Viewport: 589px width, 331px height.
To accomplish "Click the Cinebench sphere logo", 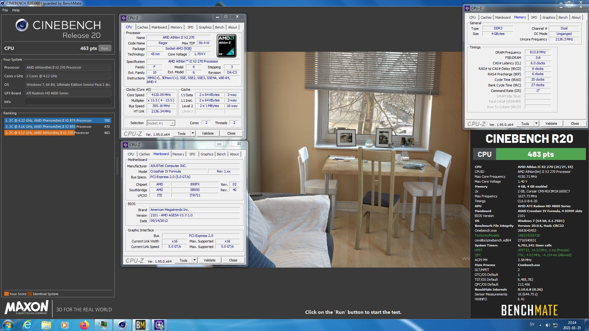I will coord(22,25).
